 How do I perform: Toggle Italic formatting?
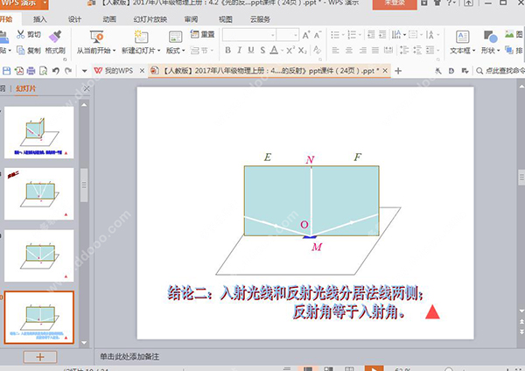(x=239, y=50)
